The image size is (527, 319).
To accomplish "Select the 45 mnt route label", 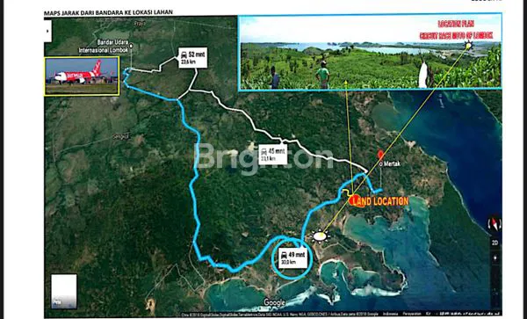I will pos(272,155).
